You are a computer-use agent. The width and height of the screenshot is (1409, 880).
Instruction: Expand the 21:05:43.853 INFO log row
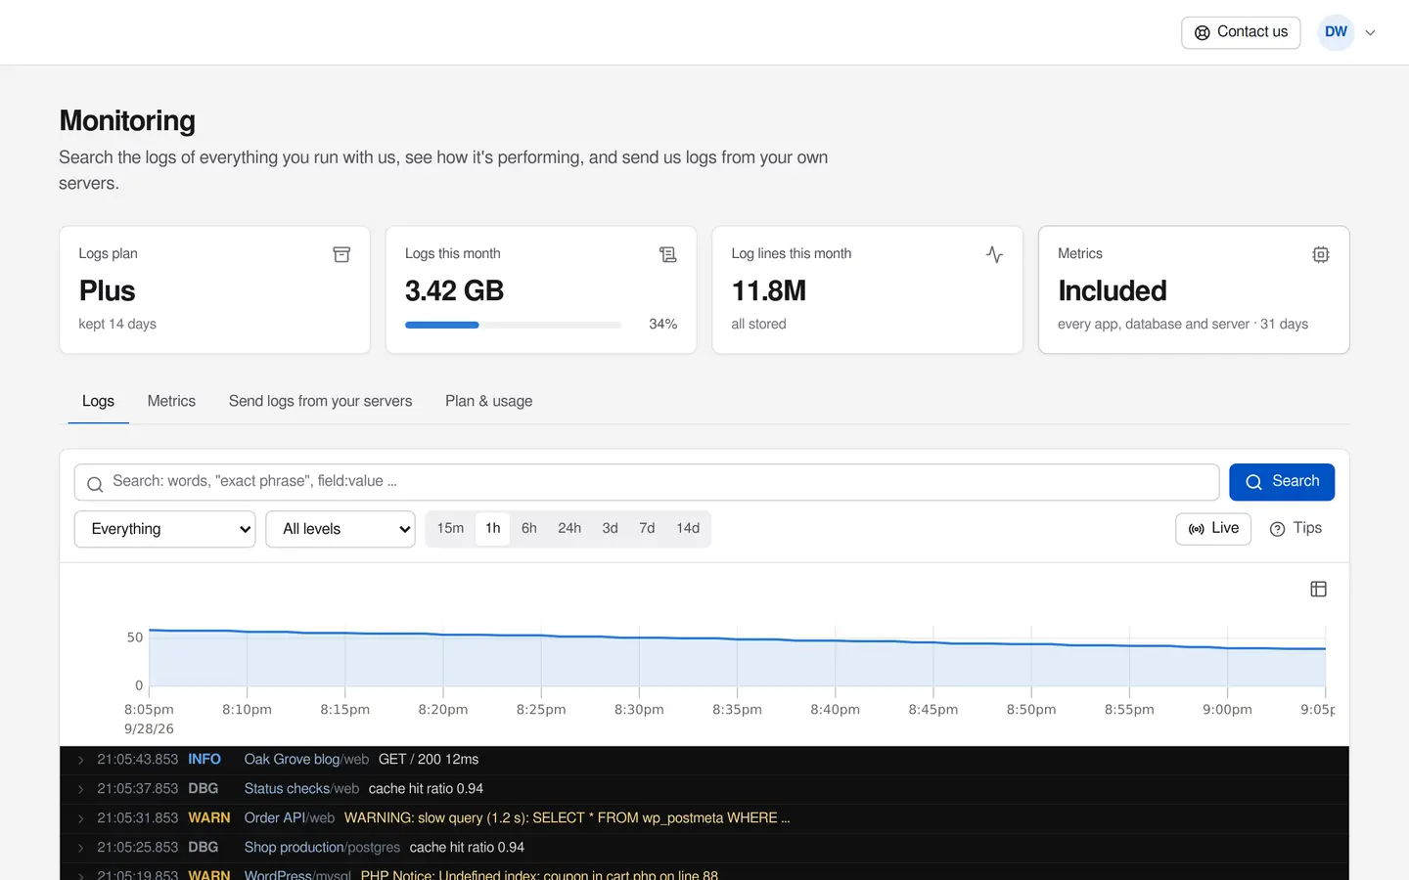(x=80, y=760)
